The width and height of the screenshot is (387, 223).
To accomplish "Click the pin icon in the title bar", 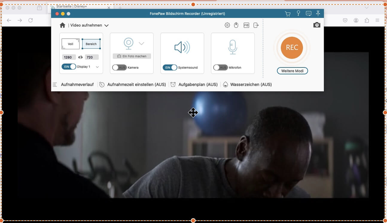I will coord(318,14).
